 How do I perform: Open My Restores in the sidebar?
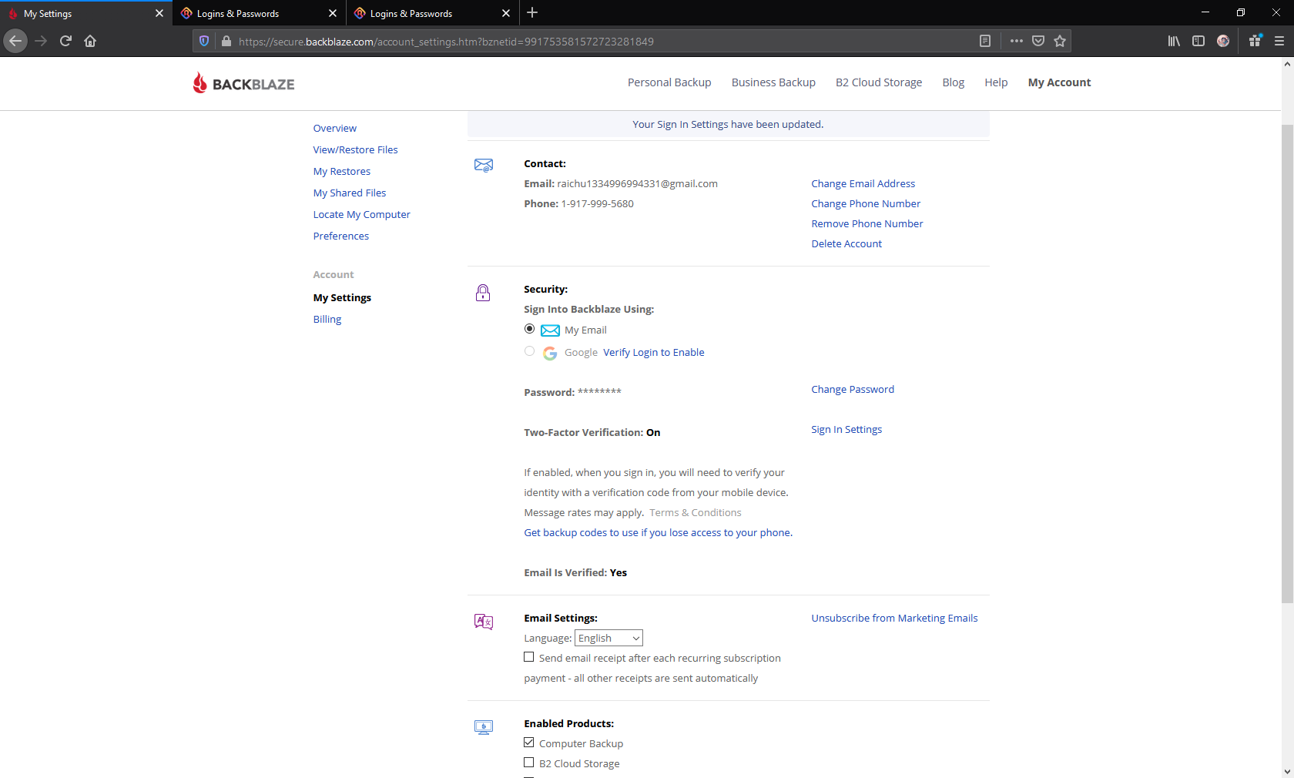[342, 172]
